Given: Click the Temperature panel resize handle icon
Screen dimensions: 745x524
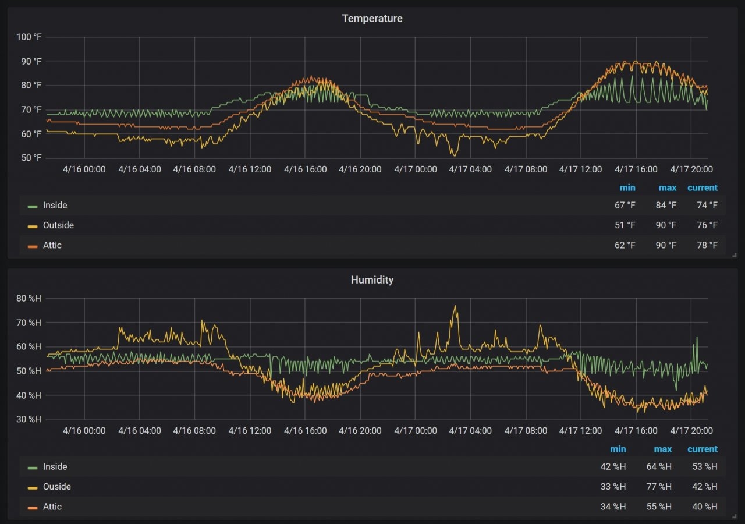Looking at the screenshot, I should (x=735, y=254).
